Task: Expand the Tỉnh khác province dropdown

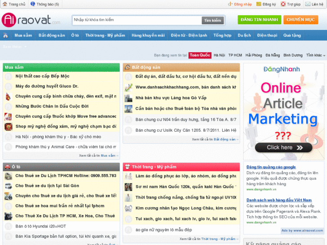Action: (x=314, y=55)
